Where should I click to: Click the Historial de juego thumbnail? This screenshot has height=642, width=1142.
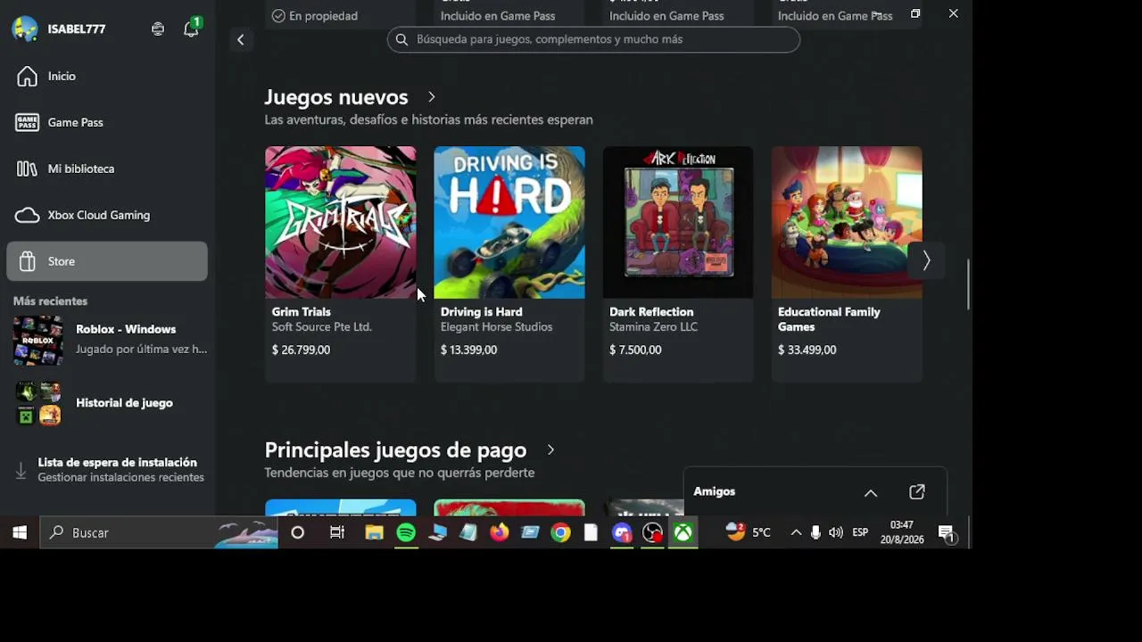point(37,403)
